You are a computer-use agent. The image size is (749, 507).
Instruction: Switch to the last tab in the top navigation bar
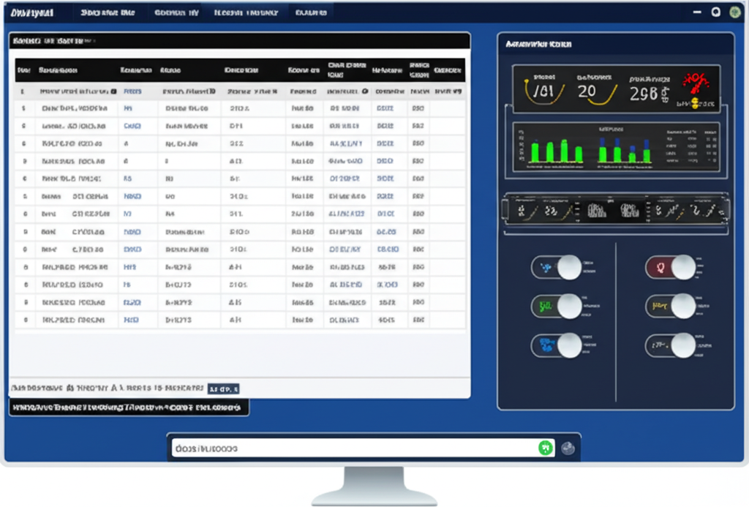(x=311, y=12)
